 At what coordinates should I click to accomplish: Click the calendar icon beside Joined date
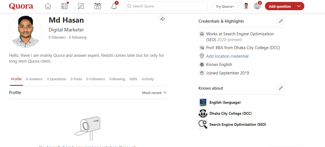click(201, 73)
